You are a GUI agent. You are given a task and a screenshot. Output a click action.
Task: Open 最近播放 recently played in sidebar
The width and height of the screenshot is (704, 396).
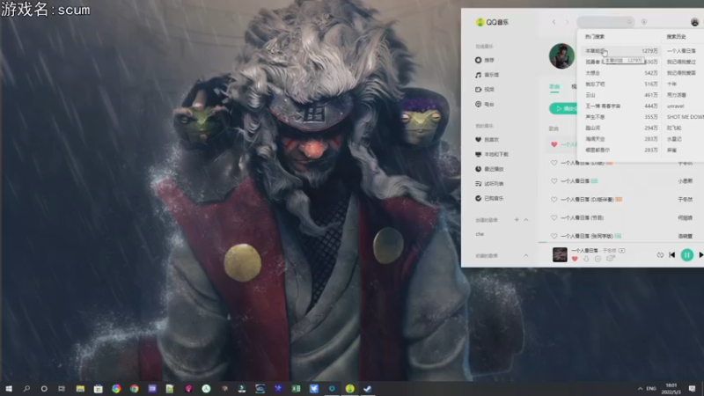click(489, 169)
